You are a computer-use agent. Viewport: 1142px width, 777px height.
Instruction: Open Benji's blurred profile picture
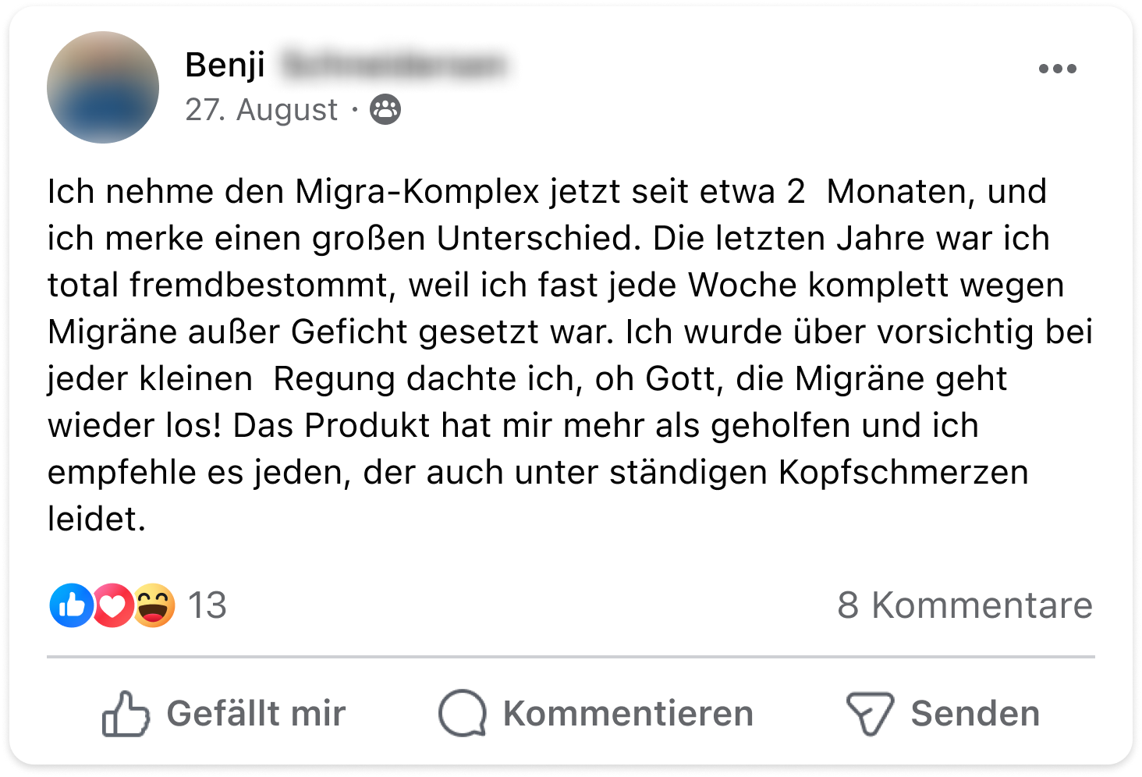point(103,87)
